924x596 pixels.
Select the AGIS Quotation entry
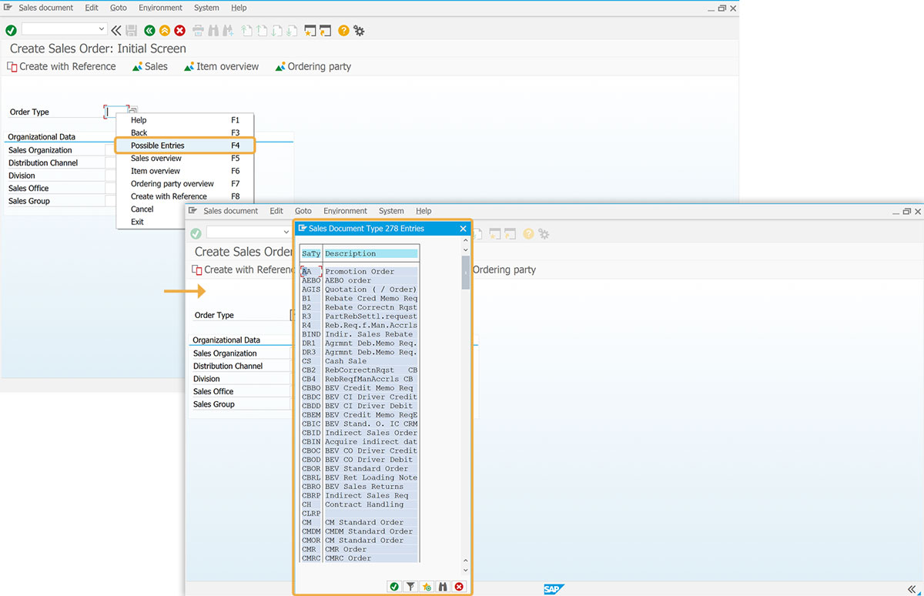(x=360, y=290)
